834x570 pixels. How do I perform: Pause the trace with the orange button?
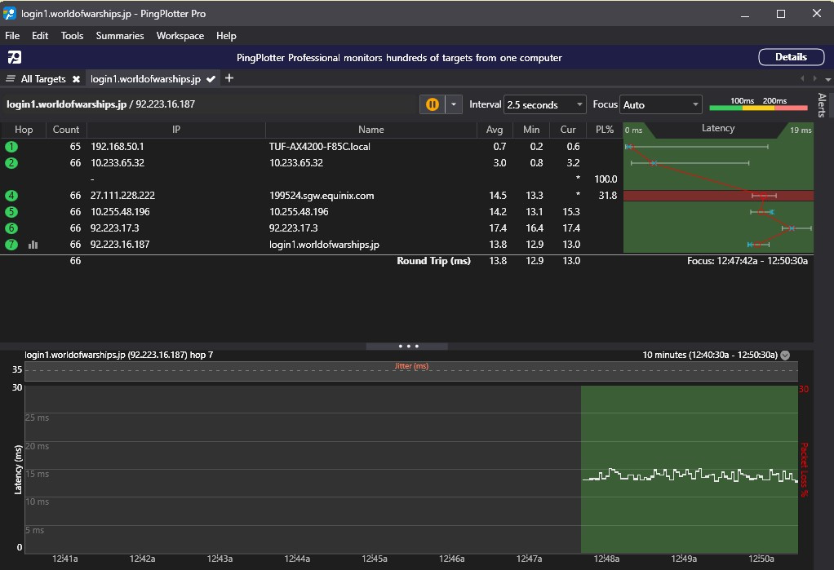pyautogui.click(x=432, y=104)
